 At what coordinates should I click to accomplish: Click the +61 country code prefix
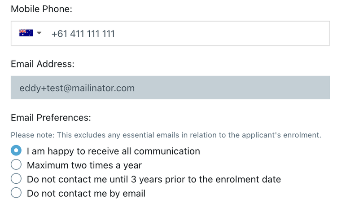(59, 34)
